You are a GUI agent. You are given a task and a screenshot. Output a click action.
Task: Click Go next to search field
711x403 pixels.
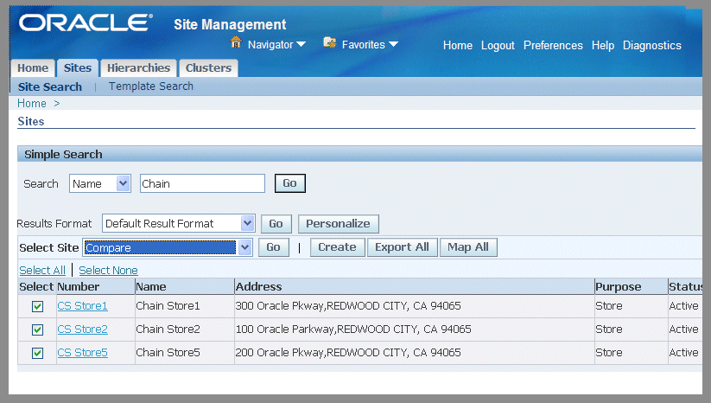pos(289,183)
